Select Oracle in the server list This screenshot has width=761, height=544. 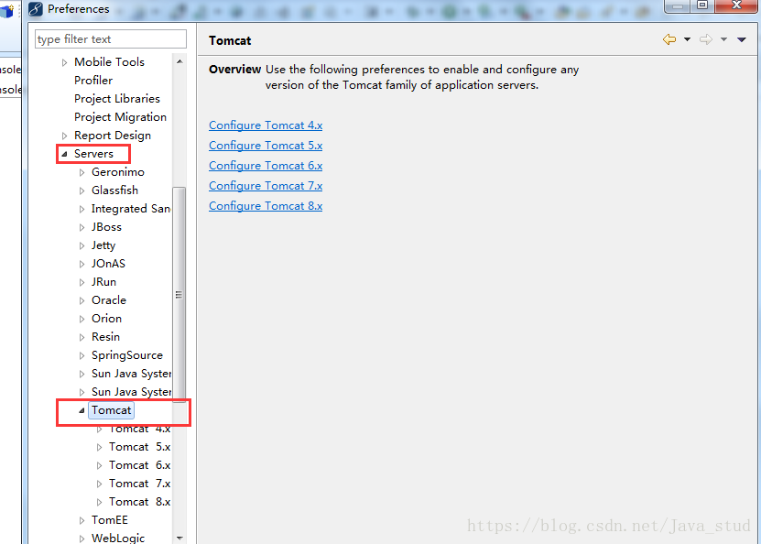[x=109, y=300]
